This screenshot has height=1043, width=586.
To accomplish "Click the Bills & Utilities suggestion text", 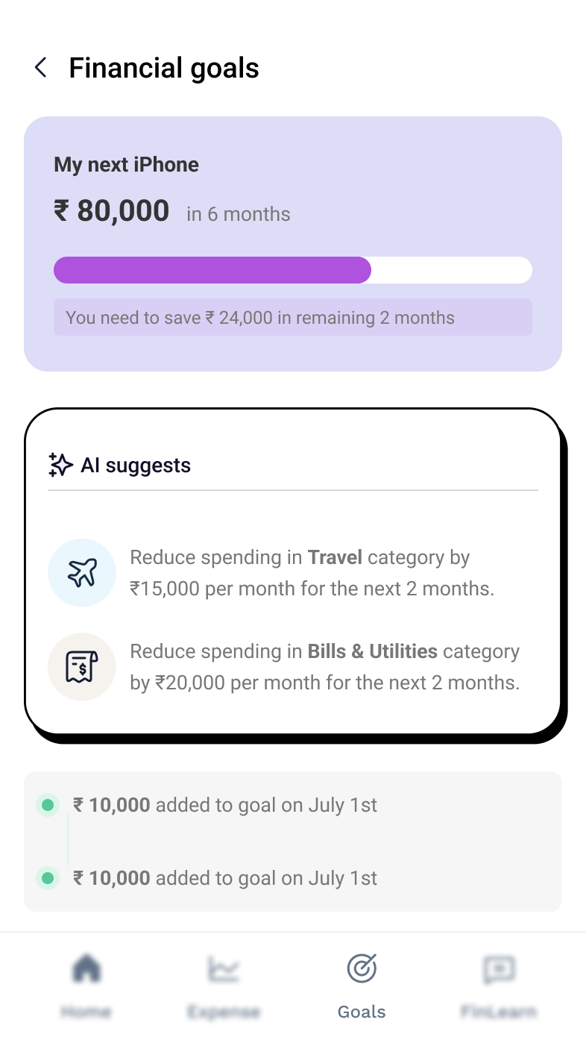I will [325, 667].
